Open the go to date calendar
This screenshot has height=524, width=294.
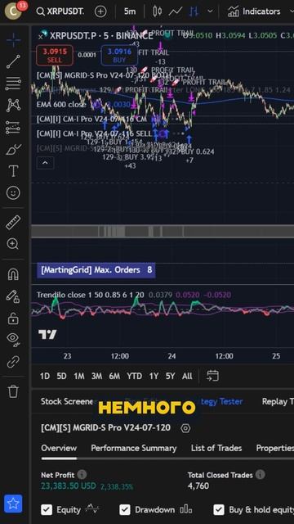click(x=212, y=376)
